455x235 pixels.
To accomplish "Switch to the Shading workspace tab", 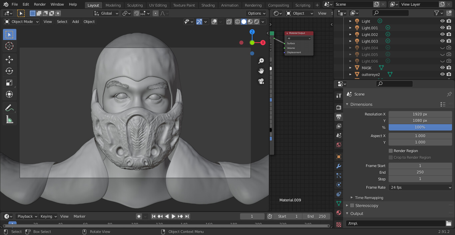I will point(208,5).
